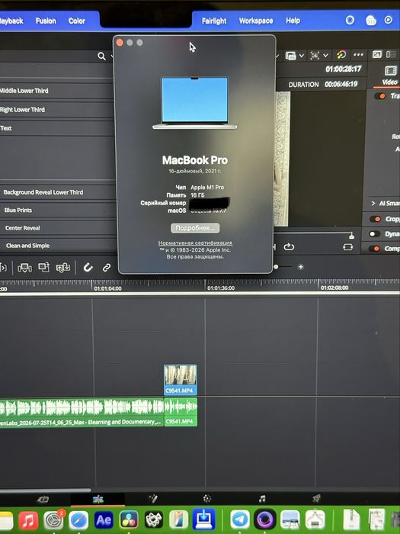400x534 pixels.
Task: Toggle the Dynamic Zoom switch
Action: point(375,234)
